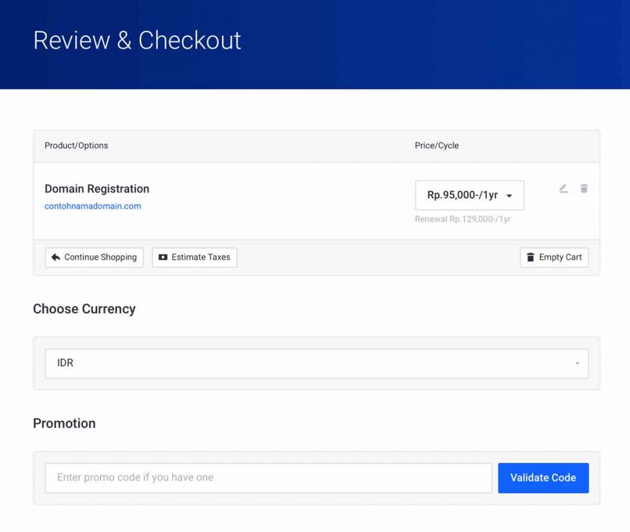Click the pencil edit icon for the domain
The width and height of the screenshot is (630, 532).
[563, 188]
